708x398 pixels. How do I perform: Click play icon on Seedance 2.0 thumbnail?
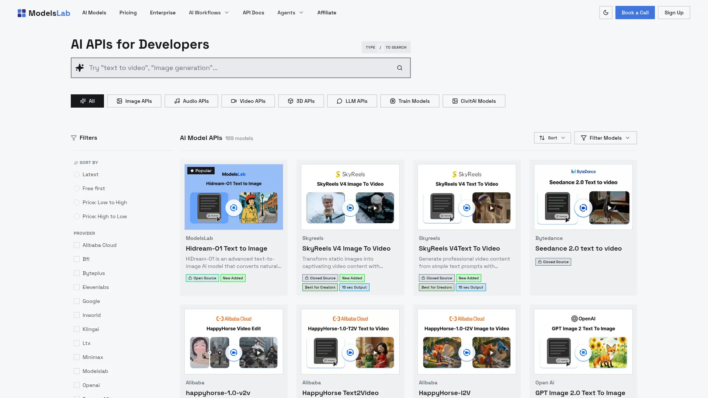pos(610,208)
